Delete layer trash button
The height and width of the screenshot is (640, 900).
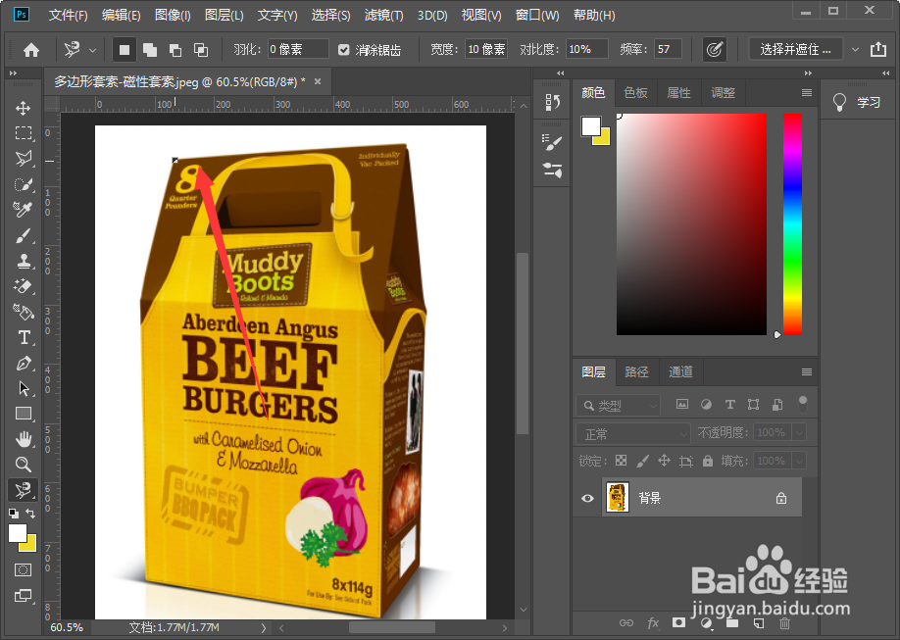point(784,622)
